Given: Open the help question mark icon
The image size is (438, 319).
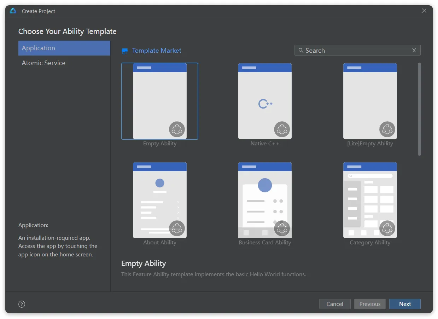Looking at the screenshot, I should [22, 304].
